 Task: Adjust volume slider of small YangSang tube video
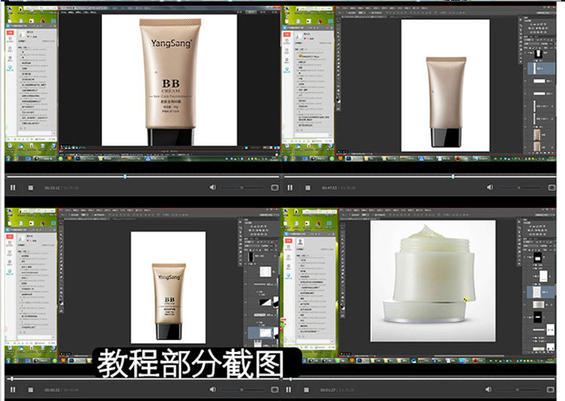[x=243, y=390]
